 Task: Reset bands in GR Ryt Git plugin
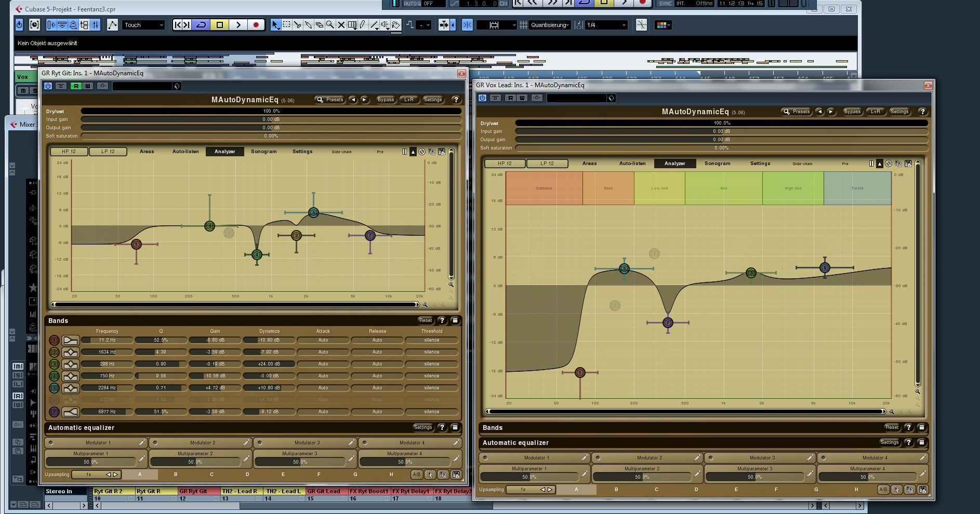pyautogui.click(x=426, y=321)
